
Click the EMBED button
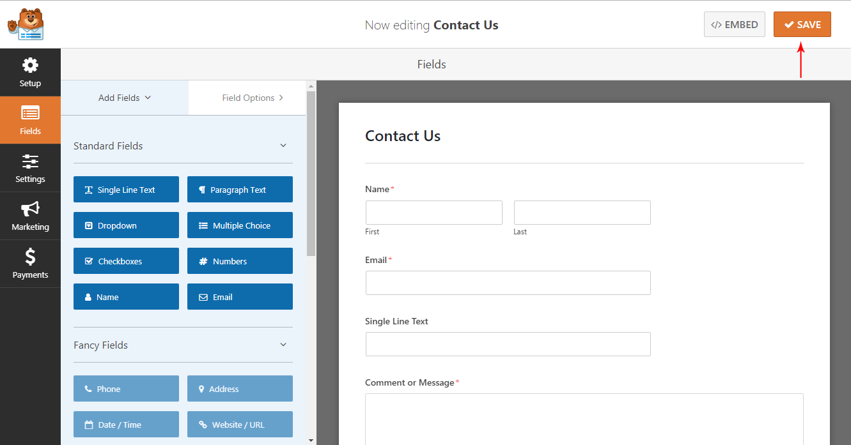[x=735, y=24]
